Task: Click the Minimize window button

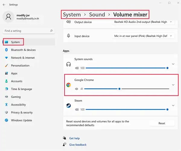Action: 160,3
